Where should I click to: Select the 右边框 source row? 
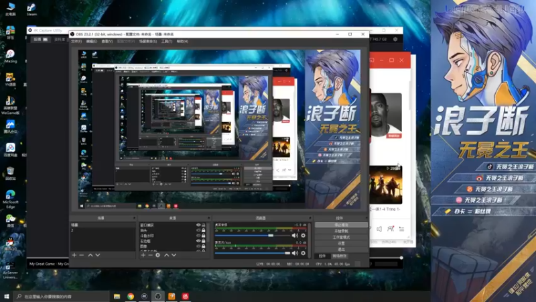coord(173,241)
